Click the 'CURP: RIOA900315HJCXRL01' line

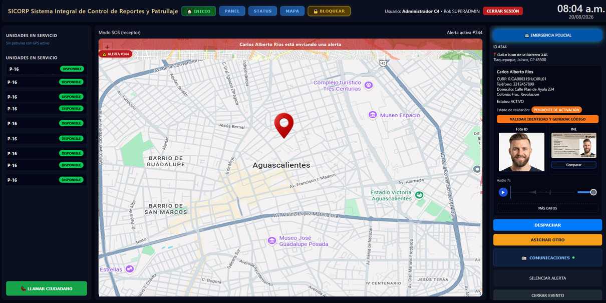(521, 79)
